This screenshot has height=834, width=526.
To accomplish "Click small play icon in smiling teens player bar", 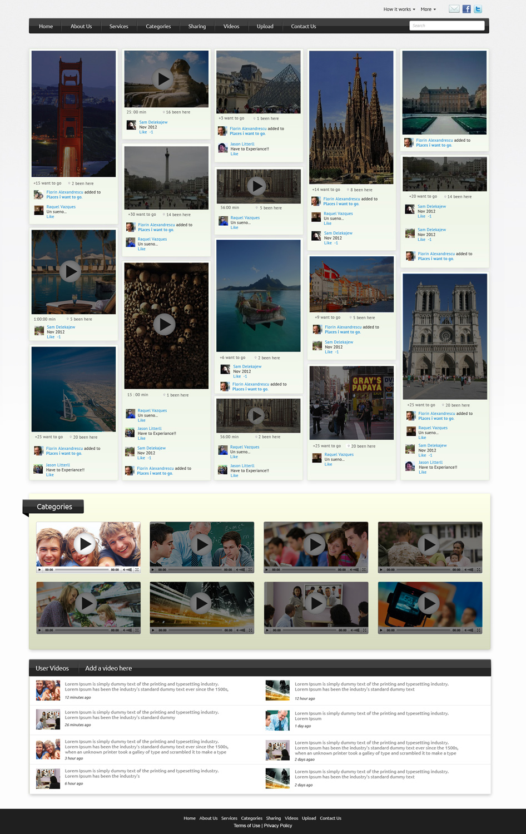I will [39, 570].
